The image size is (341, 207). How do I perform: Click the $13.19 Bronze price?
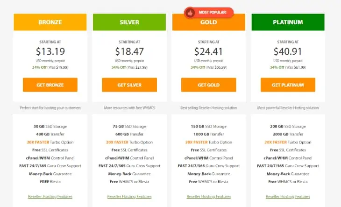coord(50,51)
